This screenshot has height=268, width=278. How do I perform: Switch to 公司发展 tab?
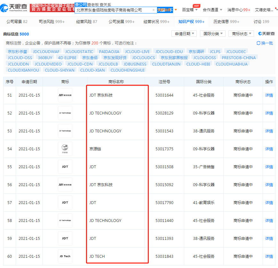click(x=122, y=22)
